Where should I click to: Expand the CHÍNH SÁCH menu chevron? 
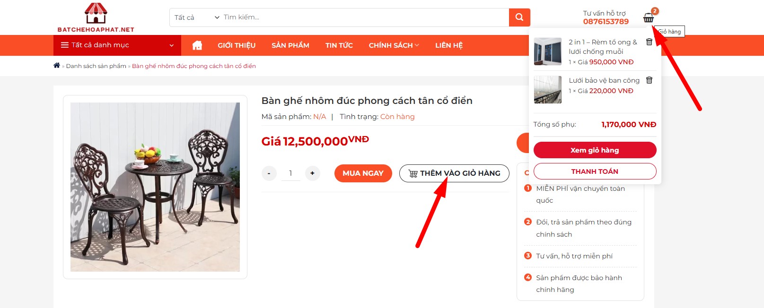pos(417,45)
